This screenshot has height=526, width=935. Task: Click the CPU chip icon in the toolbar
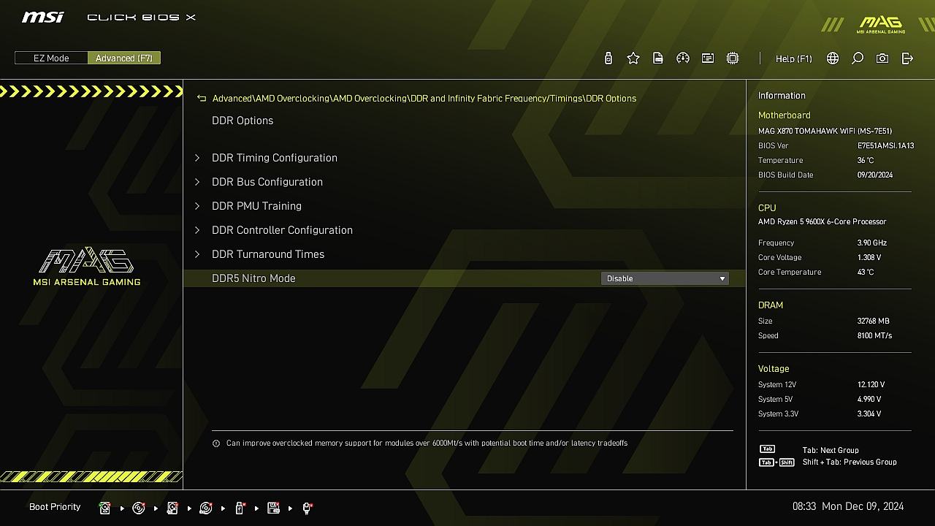pyautogui.click(x=733, y=58)
